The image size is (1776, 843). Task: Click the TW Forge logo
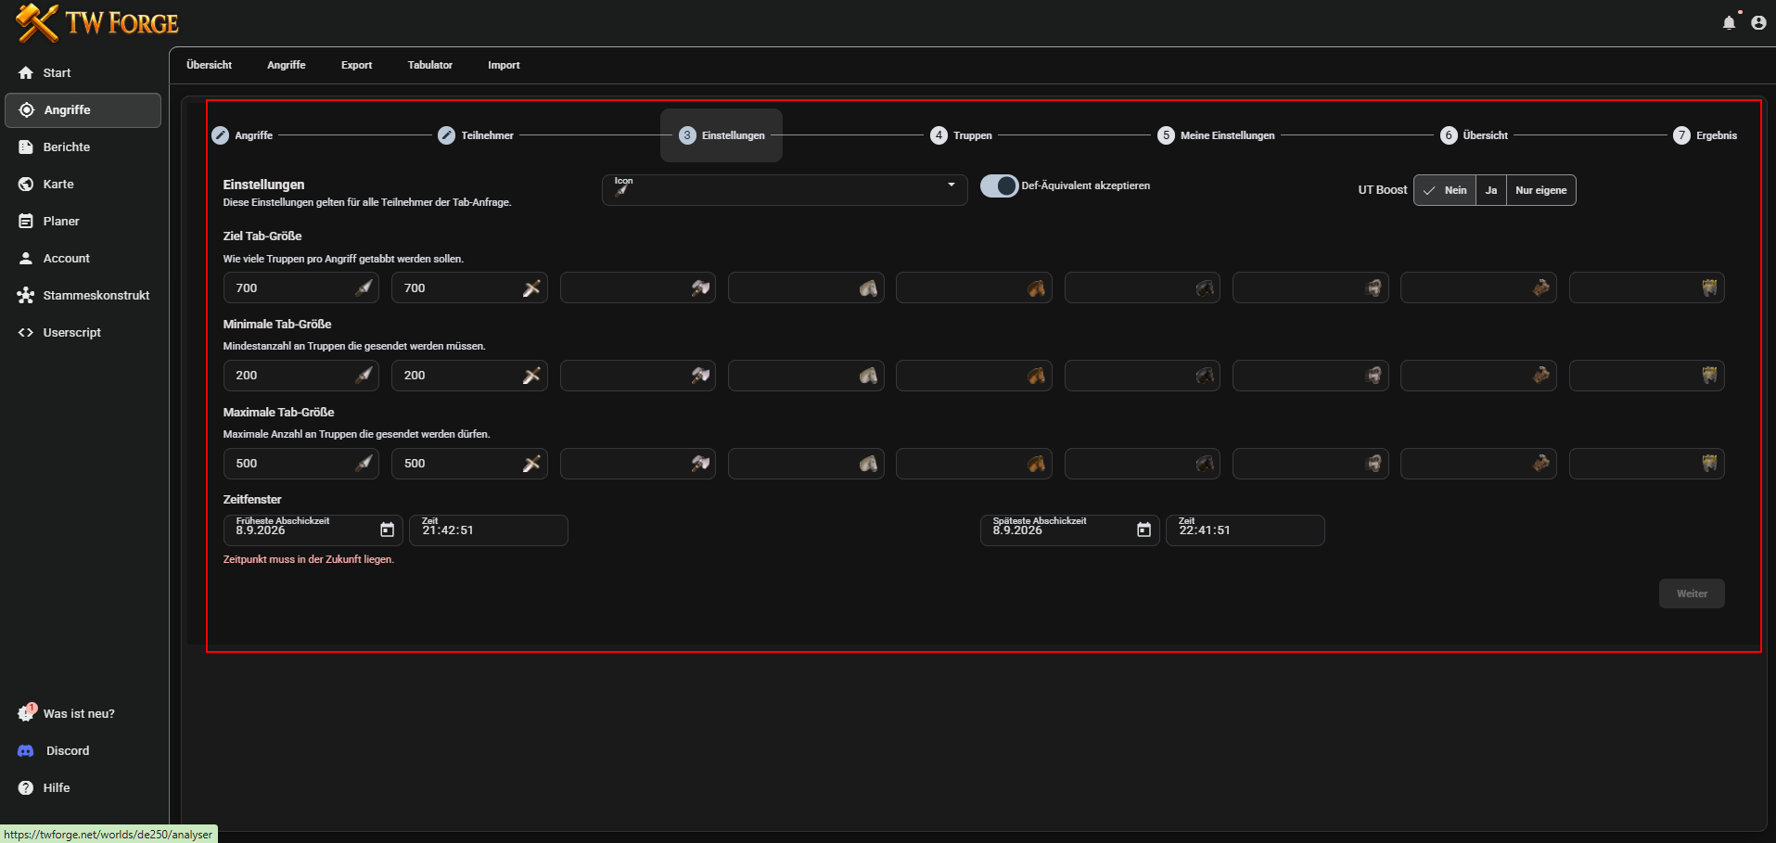tap(96, 22)
